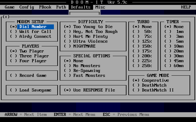The width and height of the screenshot is (196, 122).
Task: Set Timer to 1mn
Action: [x=174, y=31]
